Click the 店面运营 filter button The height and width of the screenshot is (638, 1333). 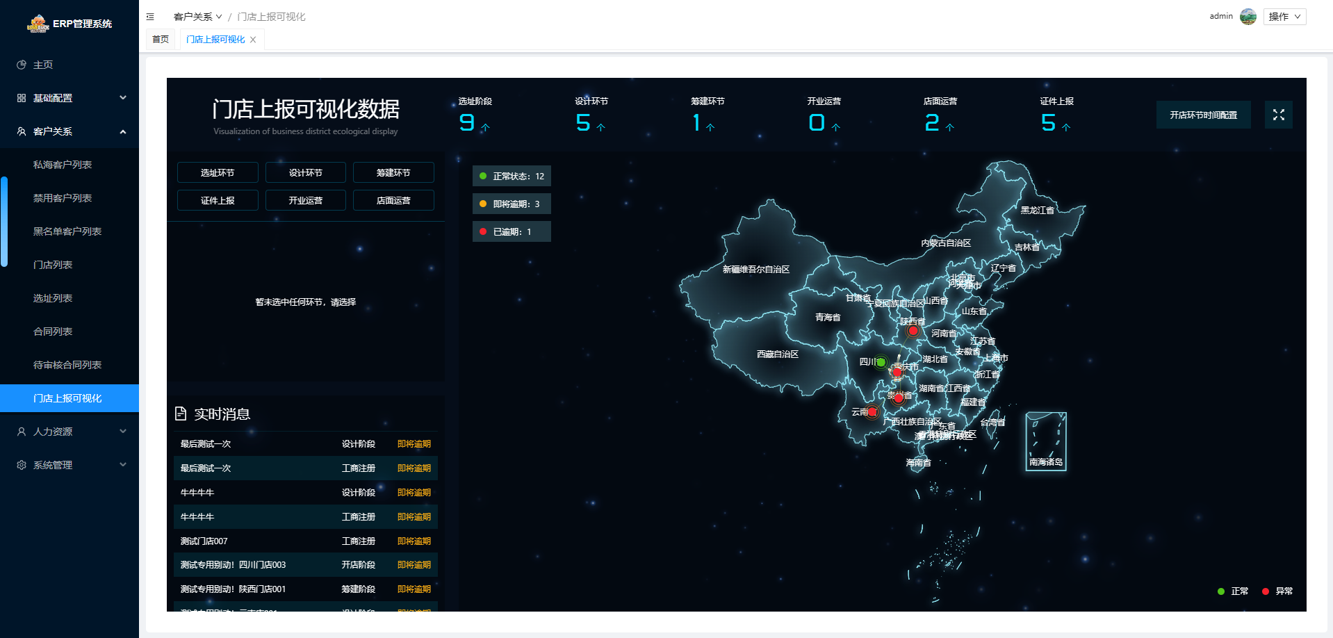(393, 200)
